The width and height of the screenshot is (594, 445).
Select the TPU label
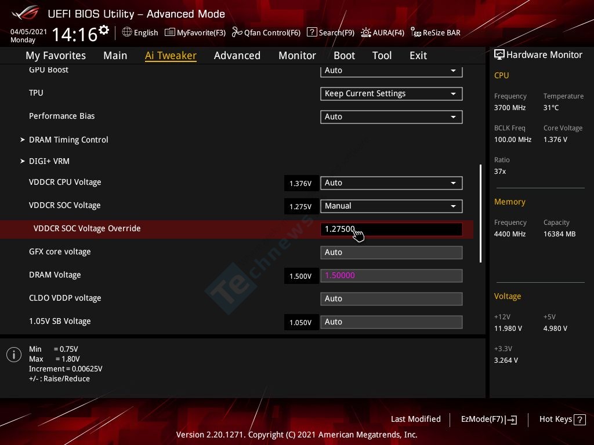point(36,93)
